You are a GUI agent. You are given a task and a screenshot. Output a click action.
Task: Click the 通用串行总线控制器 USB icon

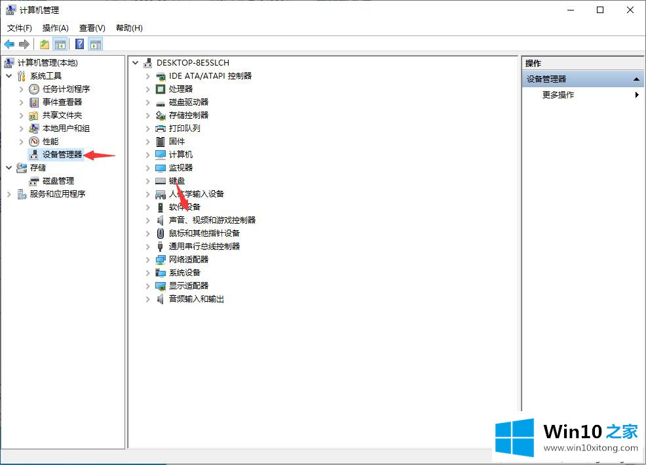tap(161, 247)
